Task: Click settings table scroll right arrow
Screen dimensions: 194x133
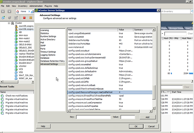Action: coord(151,111)
